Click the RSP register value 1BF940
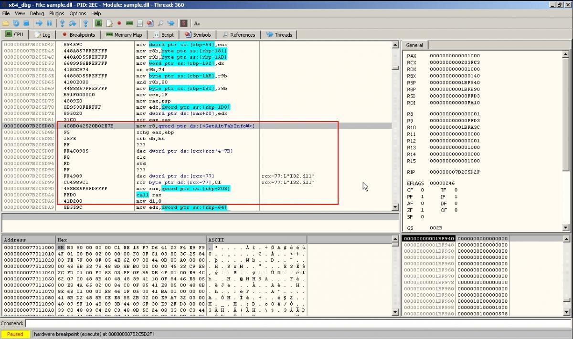573x339 pixels. (x=455, y=82)
